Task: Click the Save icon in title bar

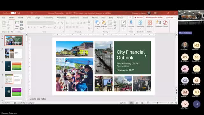Action: pos(18,13)
